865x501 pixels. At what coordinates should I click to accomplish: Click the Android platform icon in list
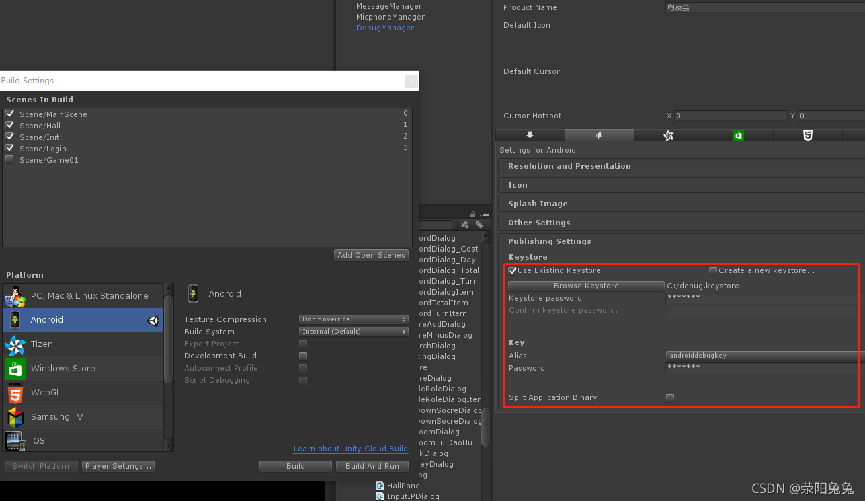[x=15, y=320]
